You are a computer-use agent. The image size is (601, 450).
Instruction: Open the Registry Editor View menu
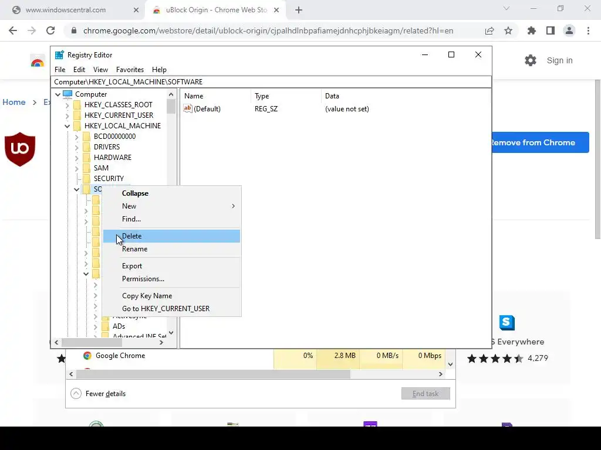(x=100, y=70)
